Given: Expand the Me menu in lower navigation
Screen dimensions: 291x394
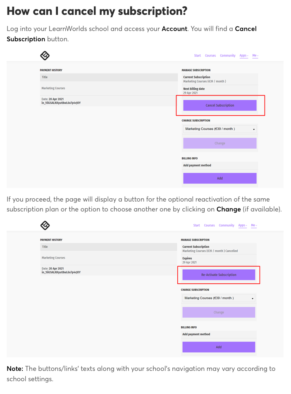Looking at the screenshot, I should coord(254,225).
